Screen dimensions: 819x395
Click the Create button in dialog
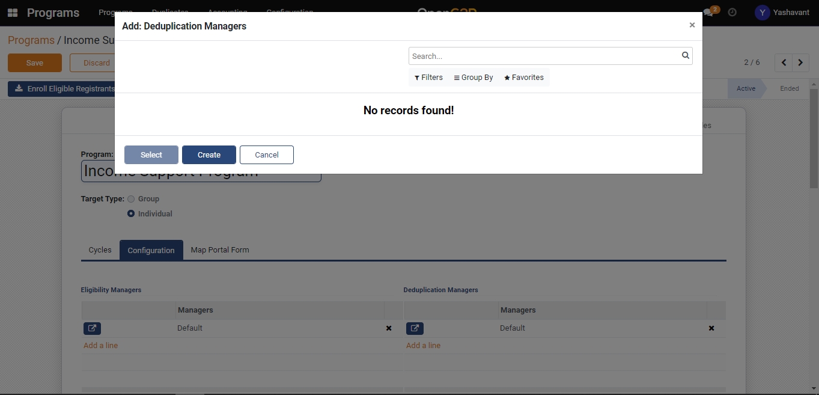pyautogui.click(x=209, y=155)
